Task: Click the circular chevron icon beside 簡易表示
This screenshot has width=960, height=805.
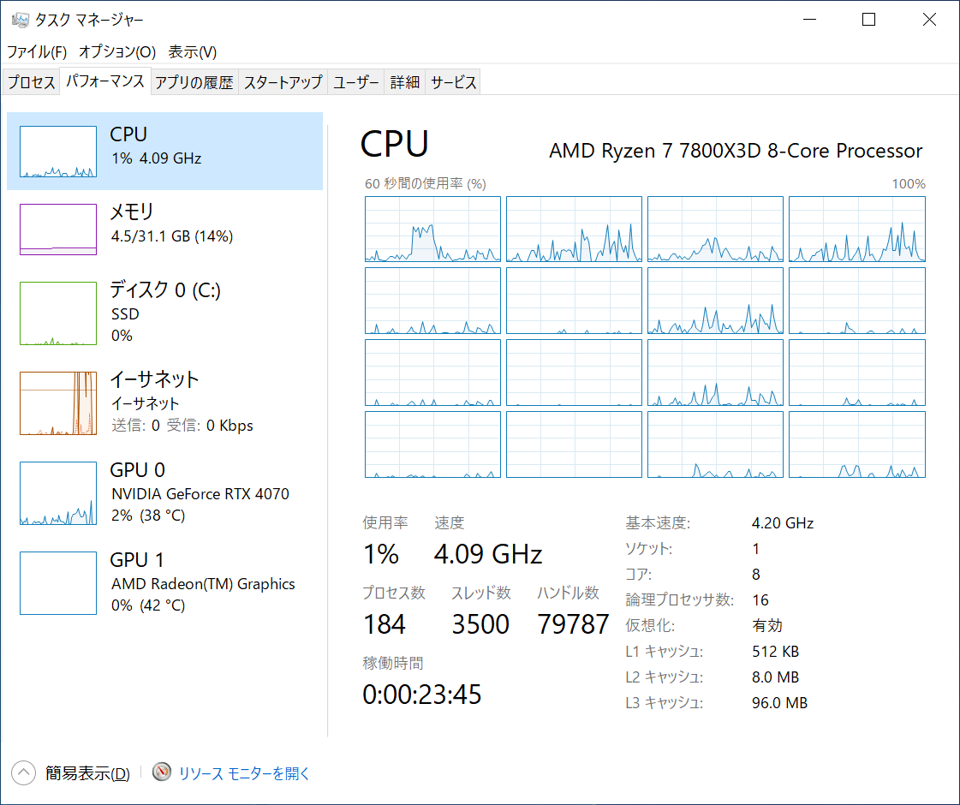Action: click(x=23, y=773)
